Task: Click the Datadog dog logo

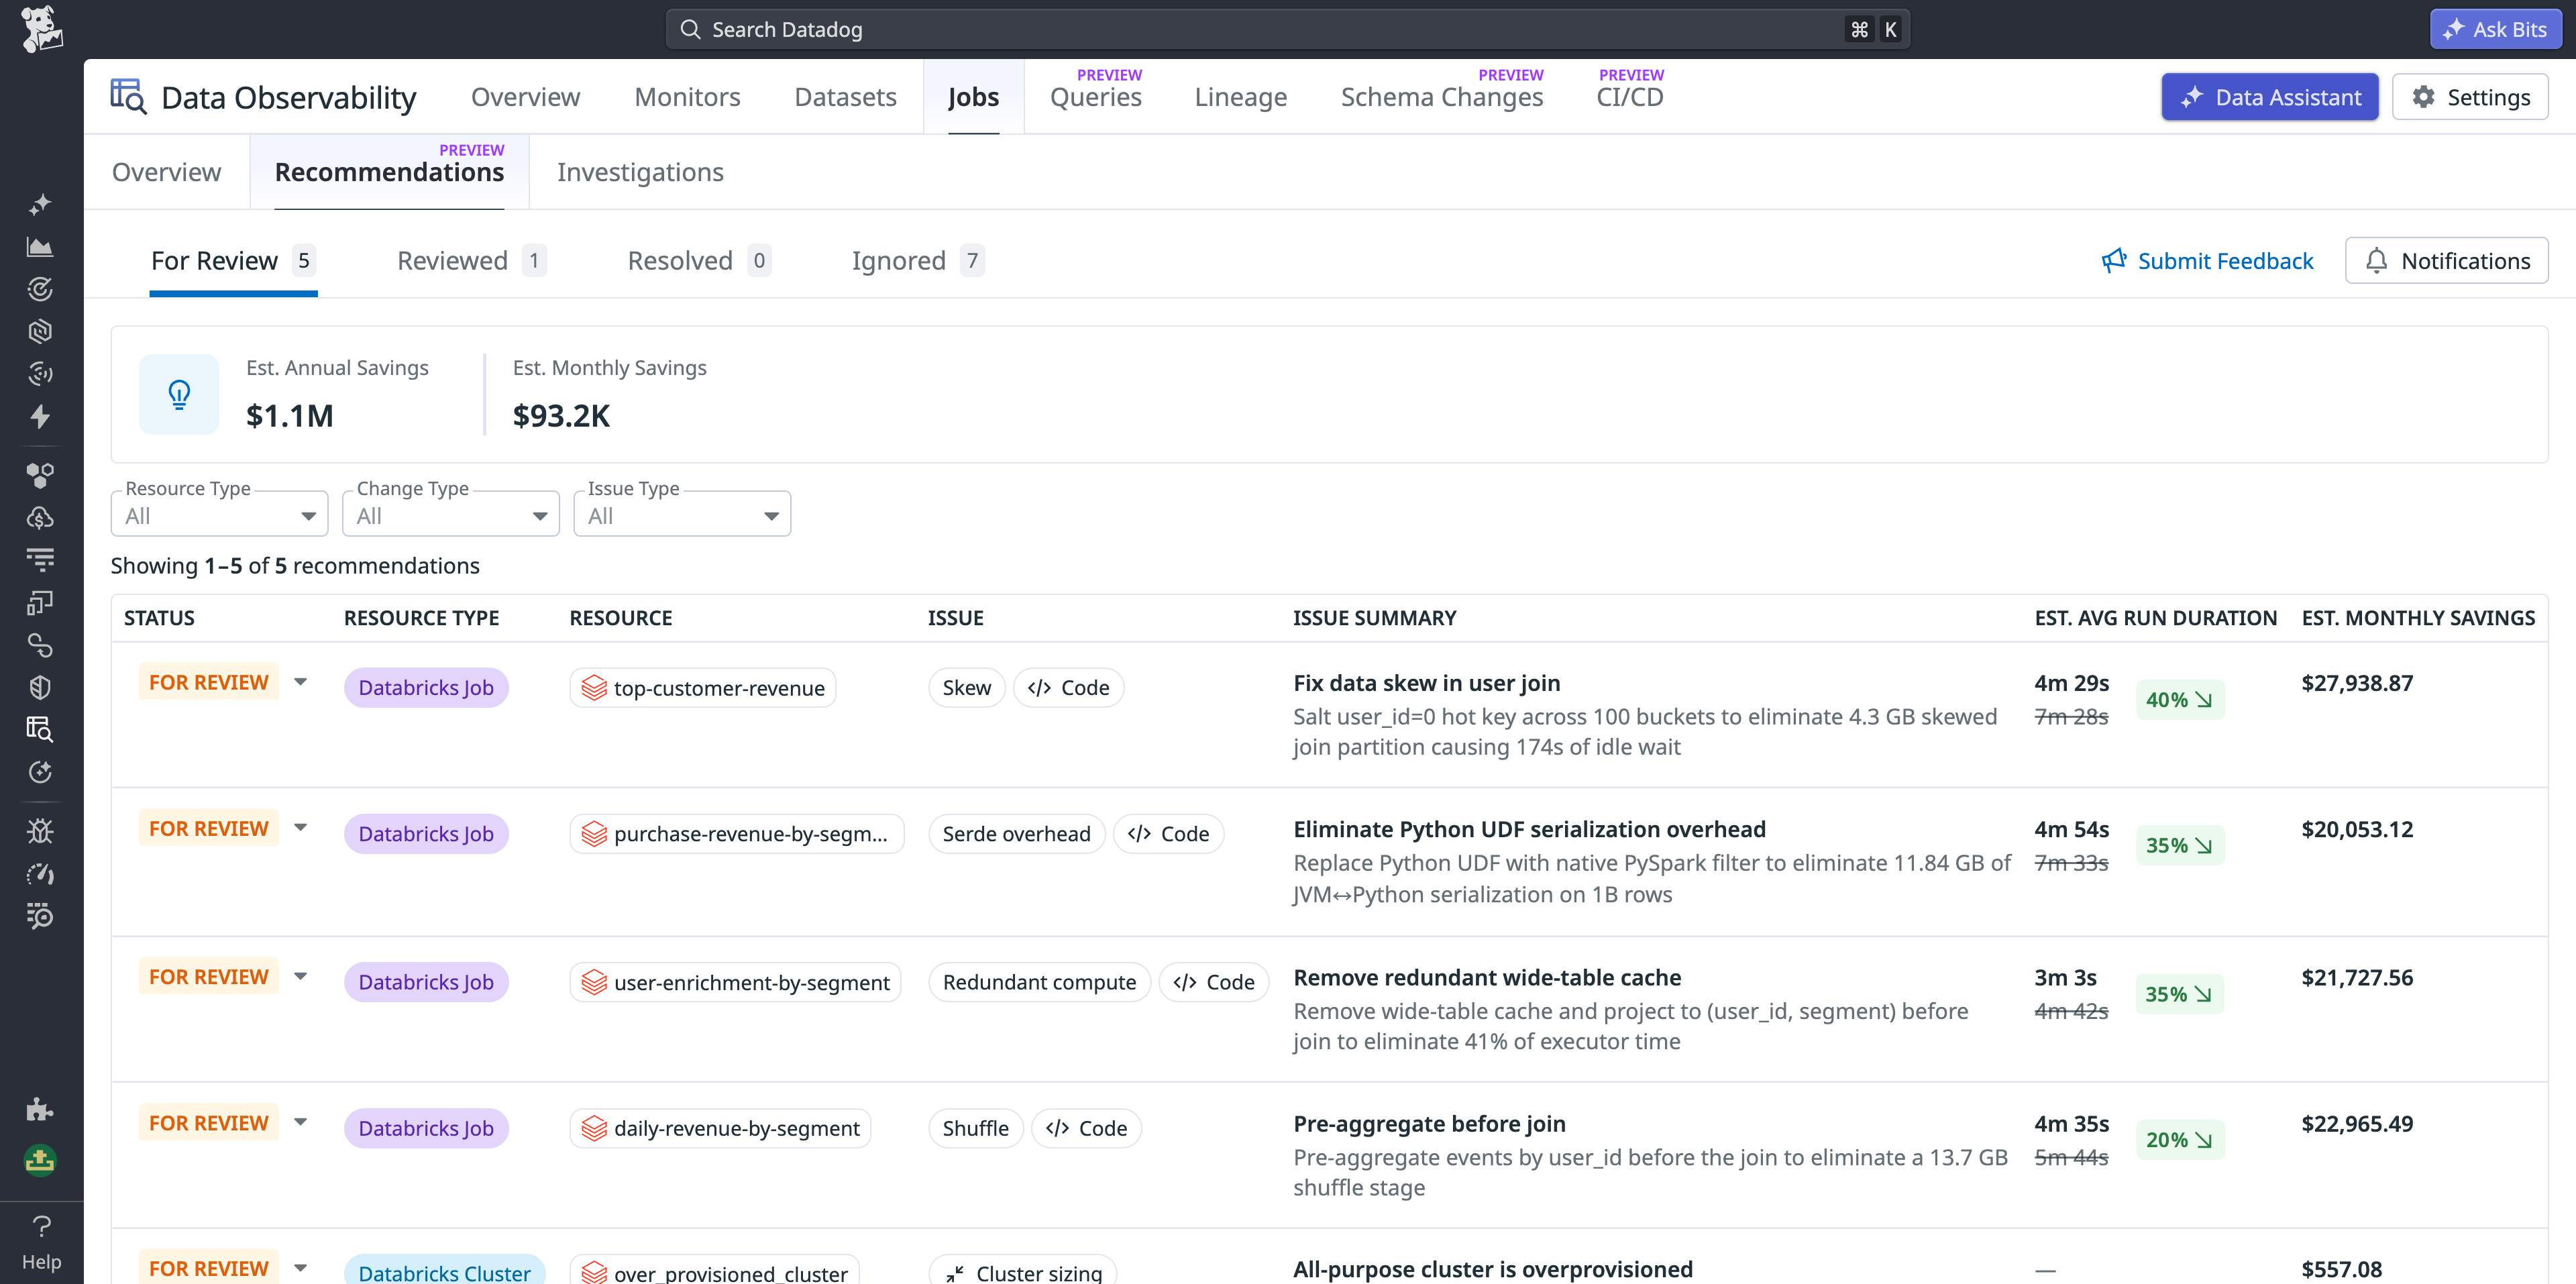Action: [x=41, y=29]
